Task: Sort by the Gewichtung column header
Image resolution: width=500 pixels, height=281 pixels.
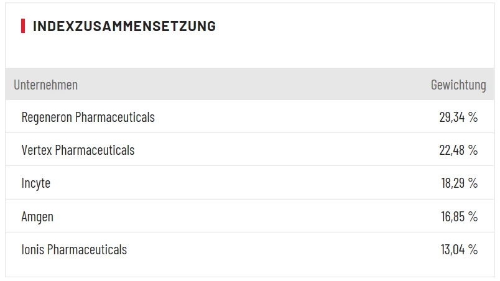Action: [x=458, y=85]
